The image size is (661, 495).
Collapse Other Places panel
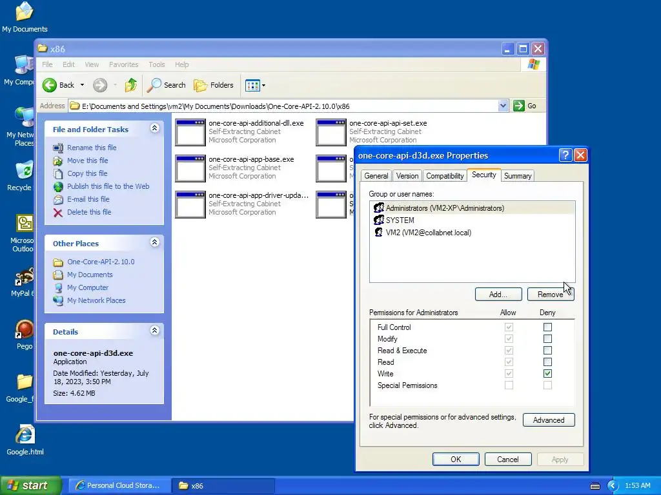(155, 242)
